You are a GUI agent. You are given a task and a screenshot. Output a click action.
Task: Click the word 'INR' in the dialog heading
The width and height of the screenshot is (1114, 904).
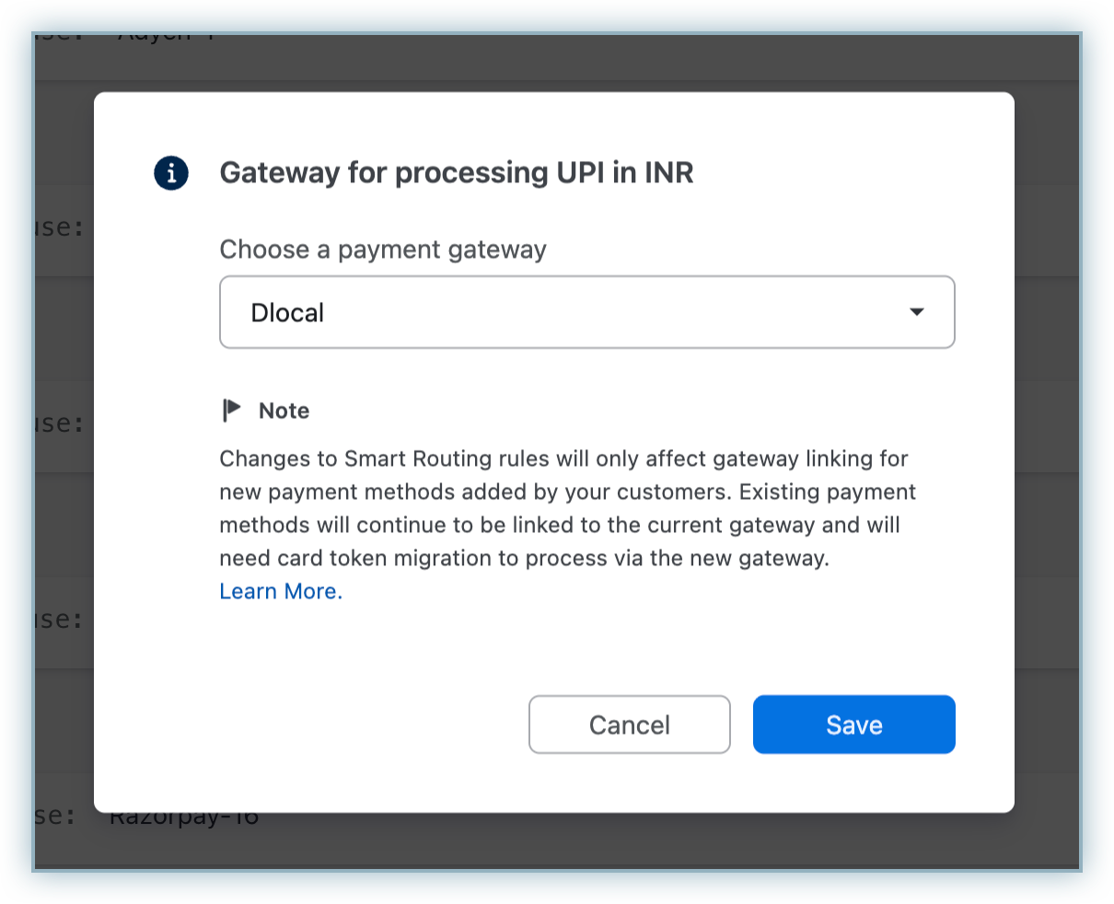pyautogui.click(x=665, y=173)
